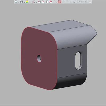This screenshot has width=106, height=106.
Task: Click the second grayed circle icon
Action: click(x=67, y=2)
